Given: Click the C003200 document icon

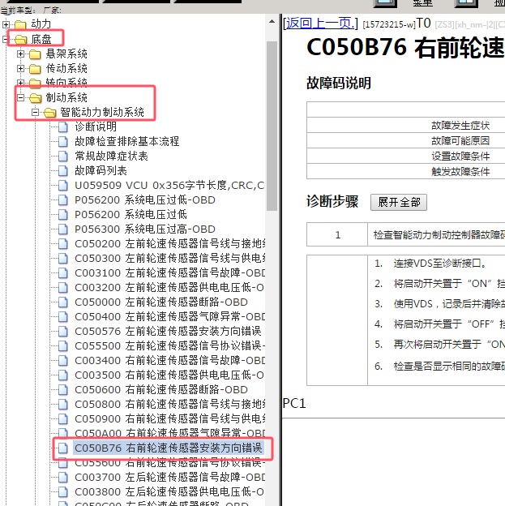Looking at the screenshot, I should (x=63, y=288).
